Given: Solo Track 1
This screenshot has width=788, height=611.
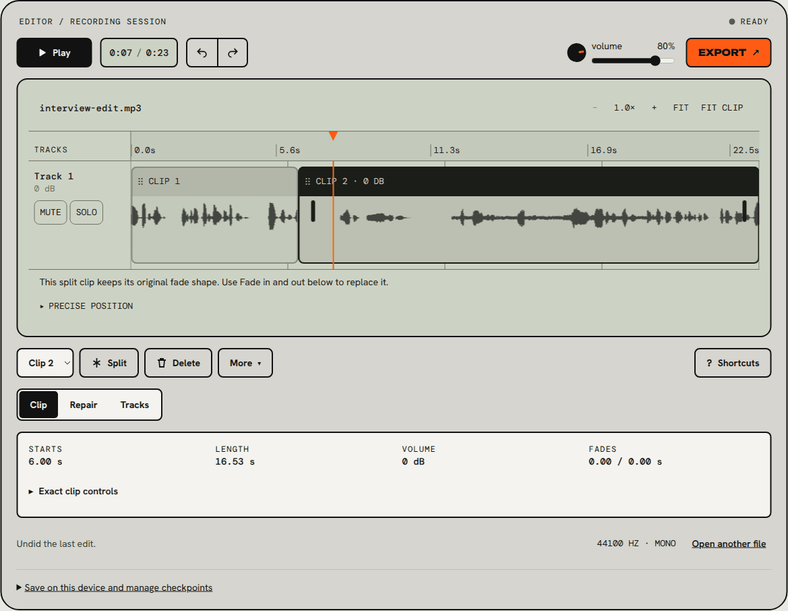Looking at the screenshot, I should click(x=86, y=212).
